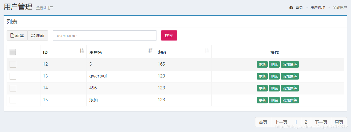The height and width of the screenshot is (132, 351).
Task: Click the dashboard icon beside 首页 breadcrumb
Action: tap(291, 7)
